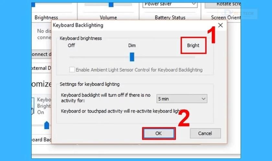Select the Dim brightness label
The height and width of the screenshot is (161, 272).
click(x=132, y=45)
